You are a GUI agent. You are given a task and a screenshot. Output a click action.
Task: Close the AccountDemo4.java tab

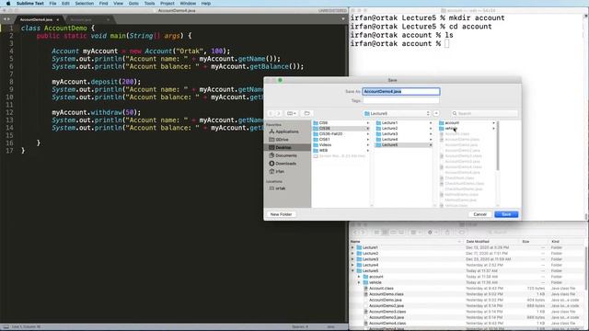[58, 19]
